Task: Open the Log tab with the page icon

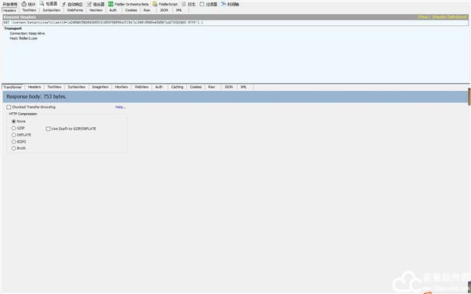Action: click(188, 4)
